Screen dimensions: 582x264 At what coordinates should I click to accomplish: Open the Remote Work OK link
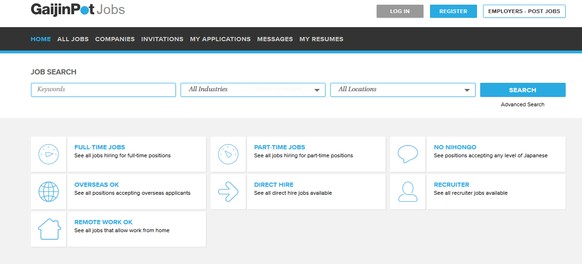pos(104,222)
